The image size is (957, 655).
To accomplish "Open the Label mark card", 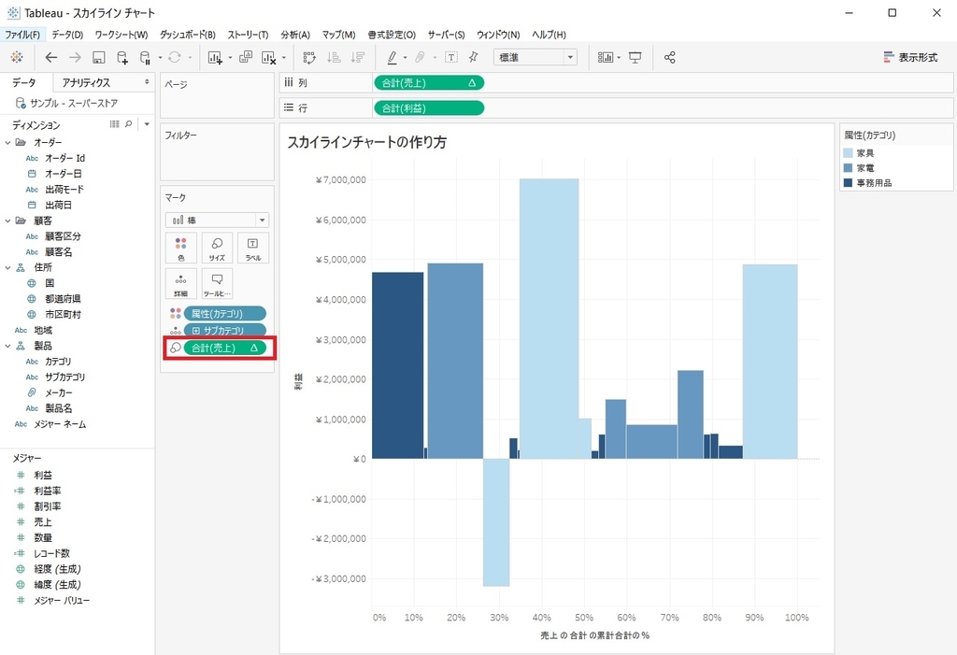I will (x=252, y=248).
